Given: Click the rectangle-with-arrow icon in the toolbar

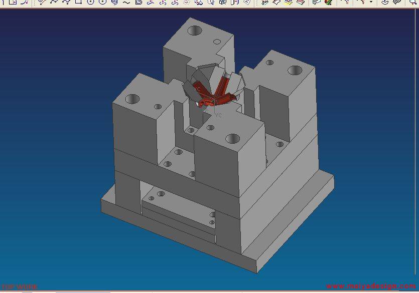Looking at the screenshot, I should pyautogui.click(x=13, y=3).
